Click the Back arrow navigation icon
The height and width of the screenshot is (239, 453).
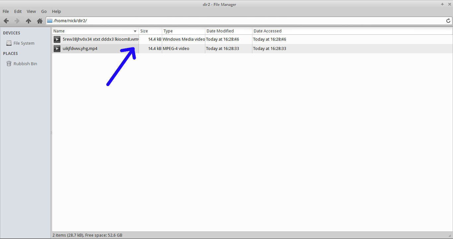(6, 21)
